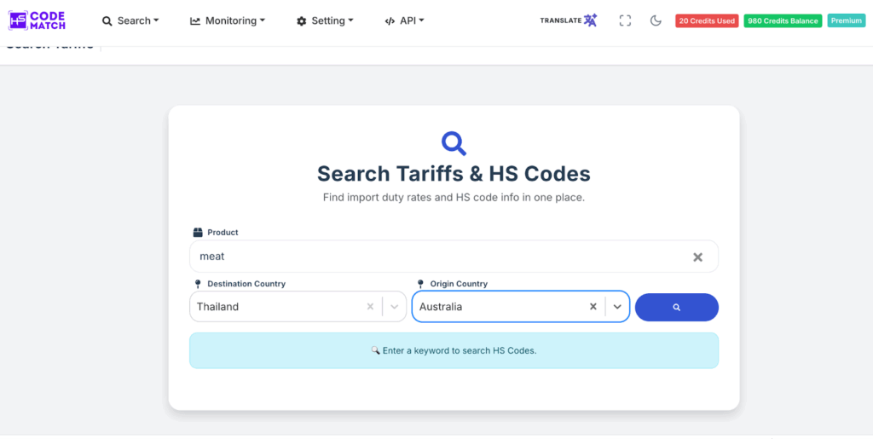The height and width of the screenshot is (439, 873).
Task: Click the 20 Credits Used badge
Action: 706,20
